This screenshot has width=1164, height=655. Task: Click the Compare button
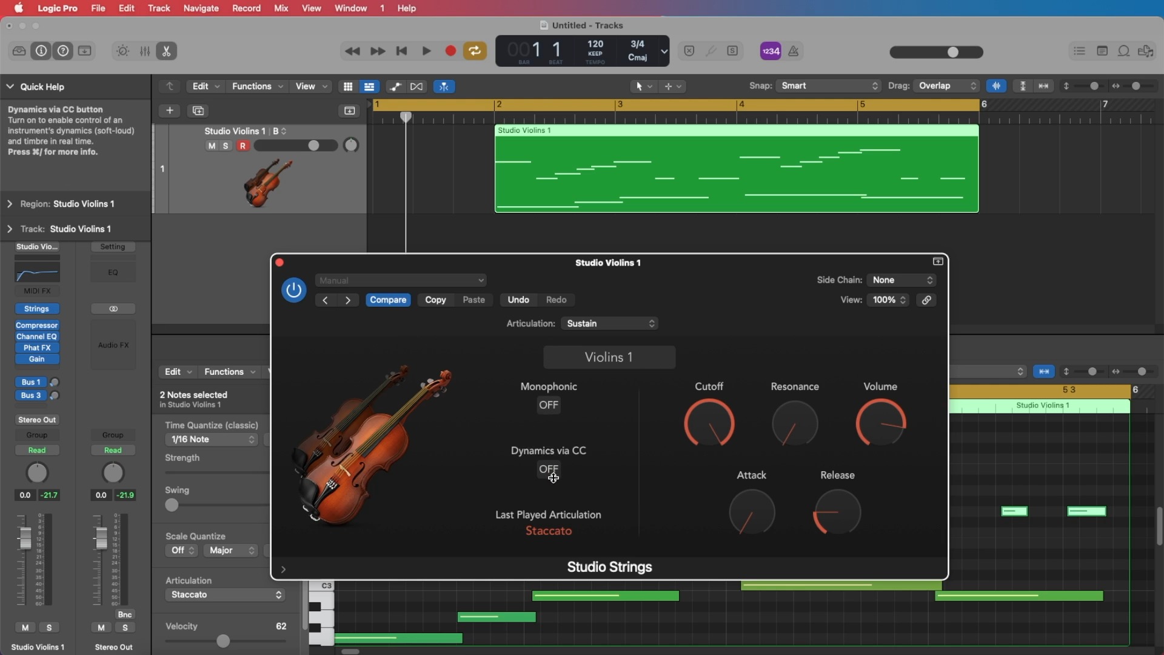click(x=388, y=300)
